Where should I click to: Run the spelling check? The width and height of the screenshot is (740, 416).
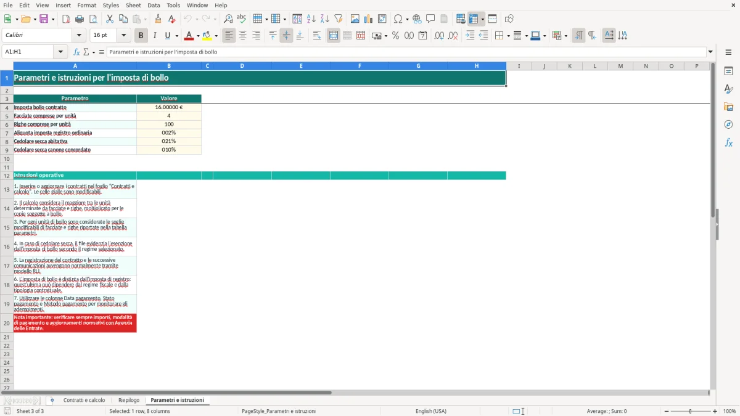242,19
